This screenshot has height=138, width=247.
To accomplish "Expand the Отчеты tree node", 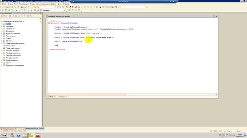I will (2, 38).
